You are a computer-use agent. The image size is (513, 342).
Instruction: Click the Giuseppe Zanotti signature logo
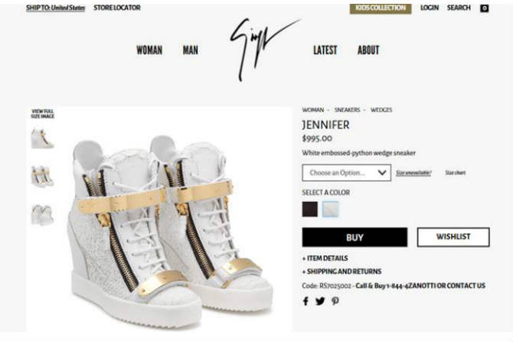[x=262, y=49]
